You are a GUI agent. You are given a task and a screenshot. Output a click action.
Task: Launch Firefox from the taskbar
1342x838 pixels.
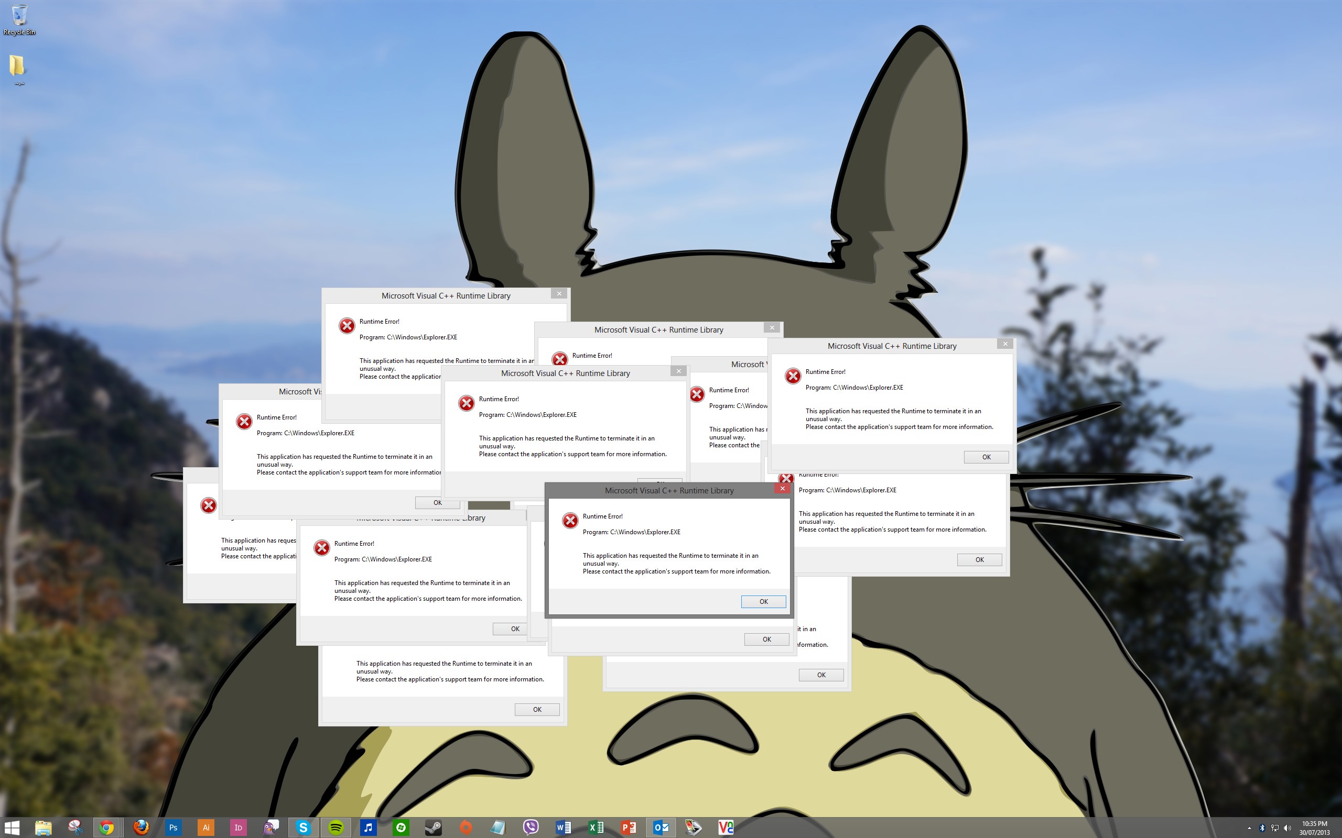(x=141, y=828)
